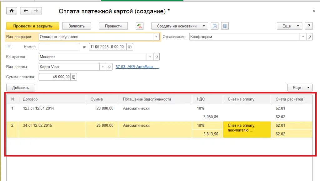Viewport: 320px width, 181px height.
Task: Expand the Организация dropdown
Action: click(303, 37)
